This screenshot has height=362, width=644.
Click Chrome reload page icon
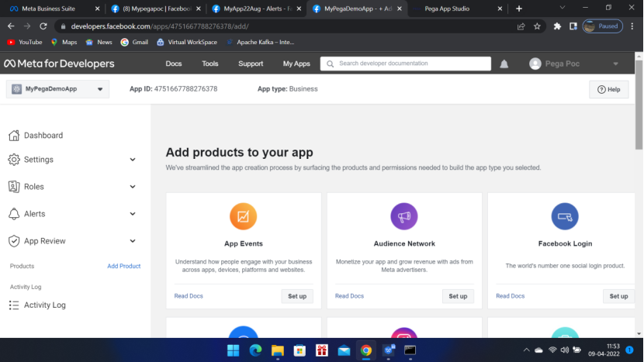(x=43, y=26)
